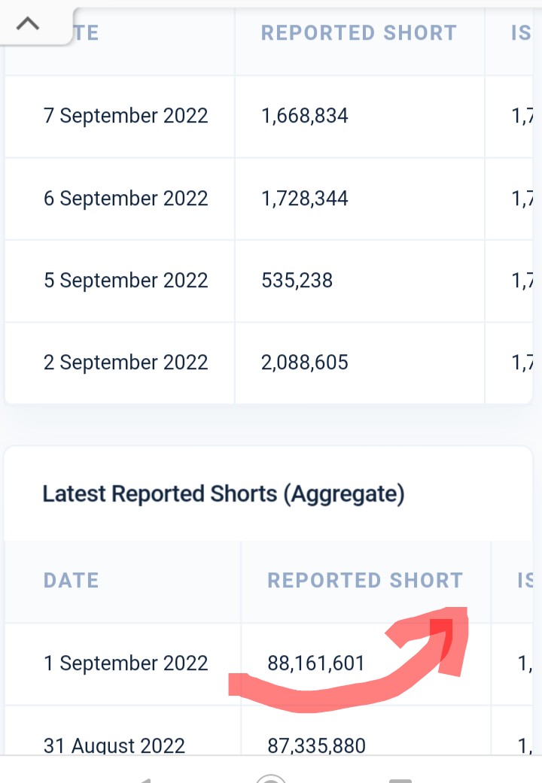Tap the Android home button
This screenshot has height=783, width=542.
pos(270,779)
